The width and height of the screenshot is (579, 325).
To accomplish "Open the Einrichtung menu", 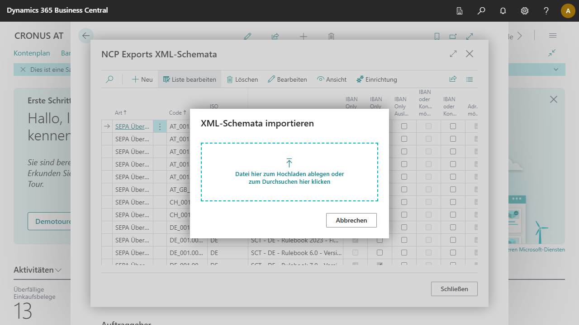I will [376, 79].
